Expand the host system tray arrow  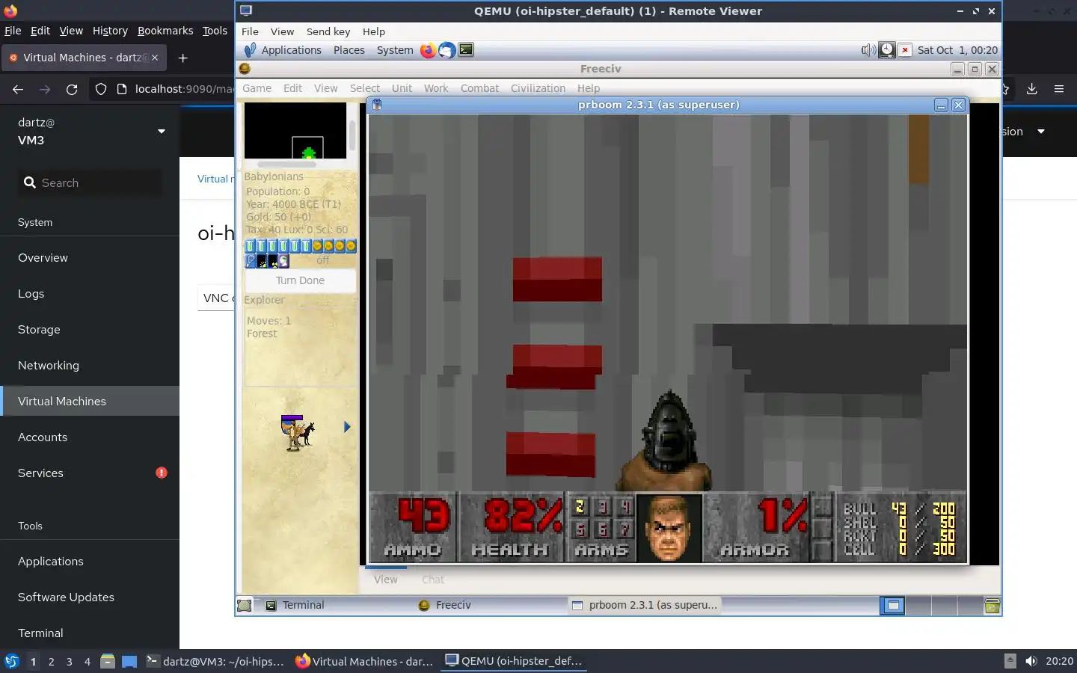tap(1010, 661)
